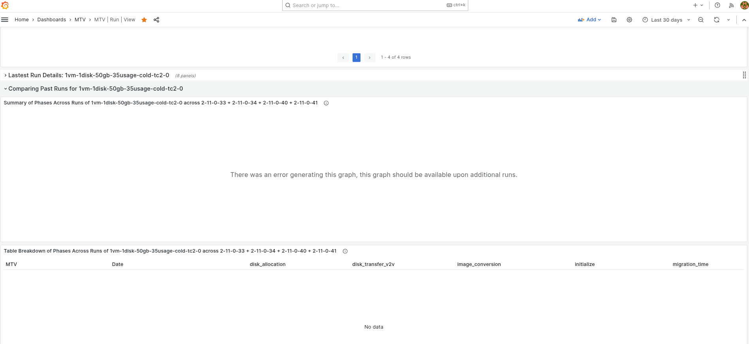Screen dimensions: 749x344
Task: Refresh the dashboard
Action: click(717, 20)
